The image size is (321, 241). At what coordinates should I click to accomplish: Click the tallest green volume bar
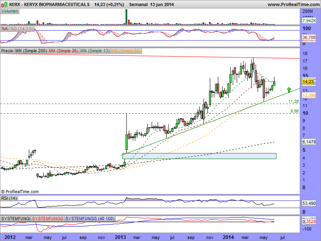click(126, 17)
